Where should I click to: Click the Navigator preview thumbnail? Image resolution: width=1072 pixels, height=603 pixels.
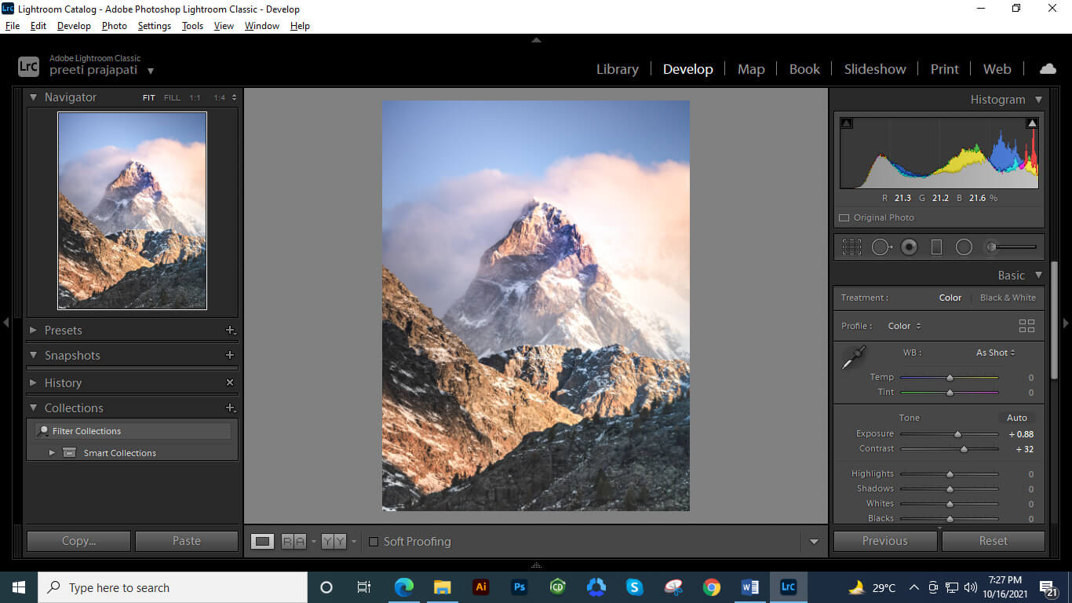132,210
